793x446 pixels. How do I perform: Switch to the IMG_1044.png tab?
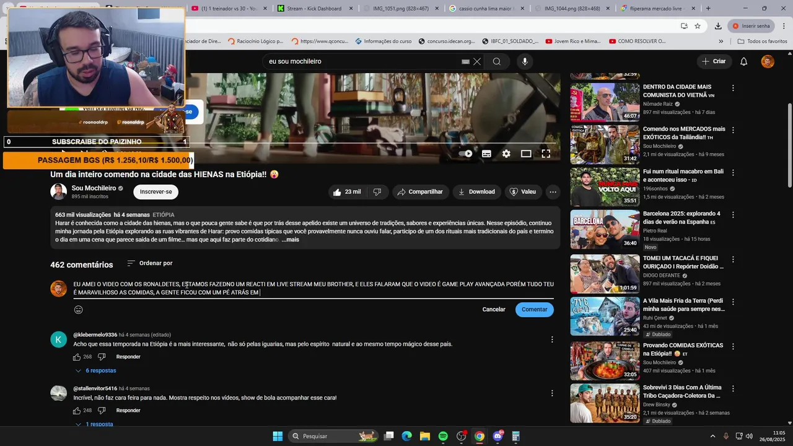pos(572,9)
